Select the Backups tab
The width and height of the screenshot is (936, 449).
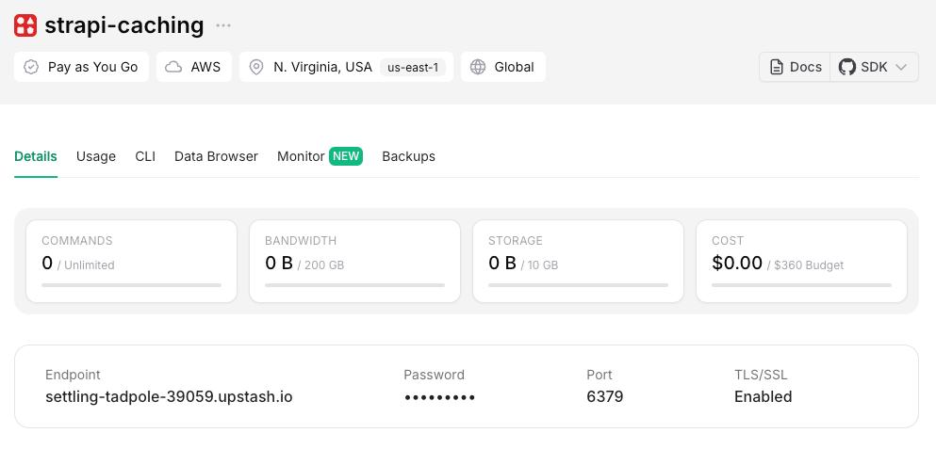[408, 156]
